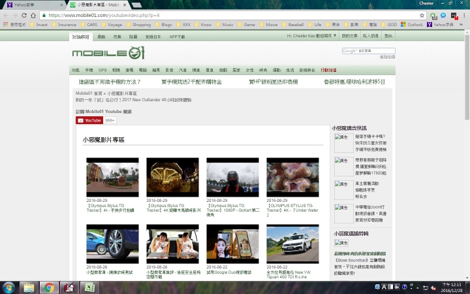
Task: Click the green extension icon beside the bookmark star
Action: (x=433, y=16)
